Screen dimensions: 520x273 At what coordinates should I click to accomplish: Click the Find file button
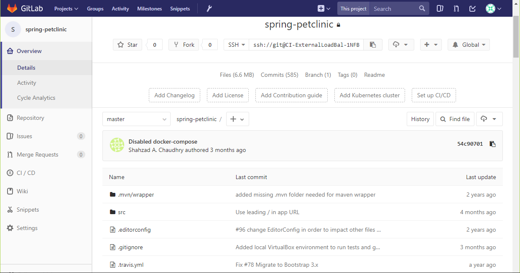pos(455,119)
